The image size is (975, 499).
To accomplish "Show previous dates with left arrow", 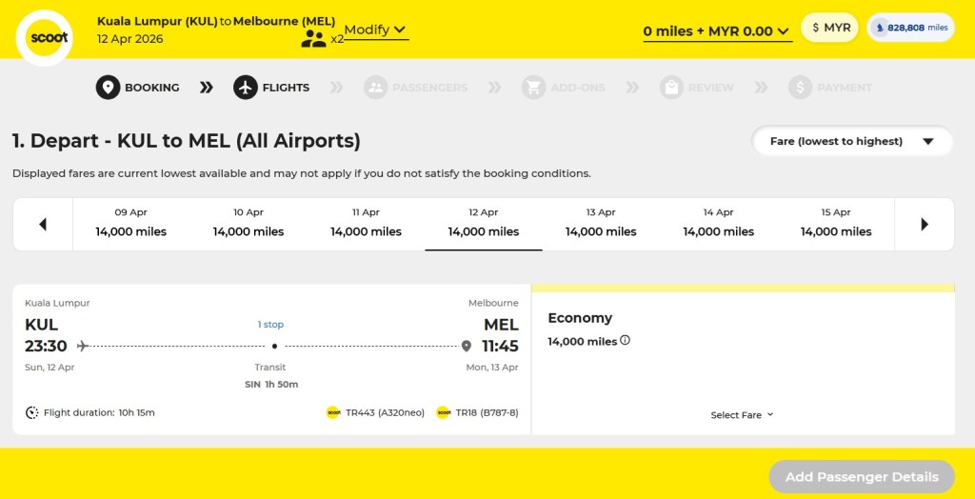I will [x=43, y=225].
